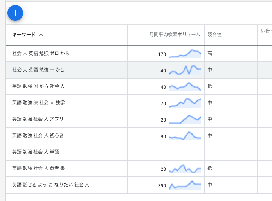272x201 pixels.
Task: Click search volume value 390
Action: (162, 186)
